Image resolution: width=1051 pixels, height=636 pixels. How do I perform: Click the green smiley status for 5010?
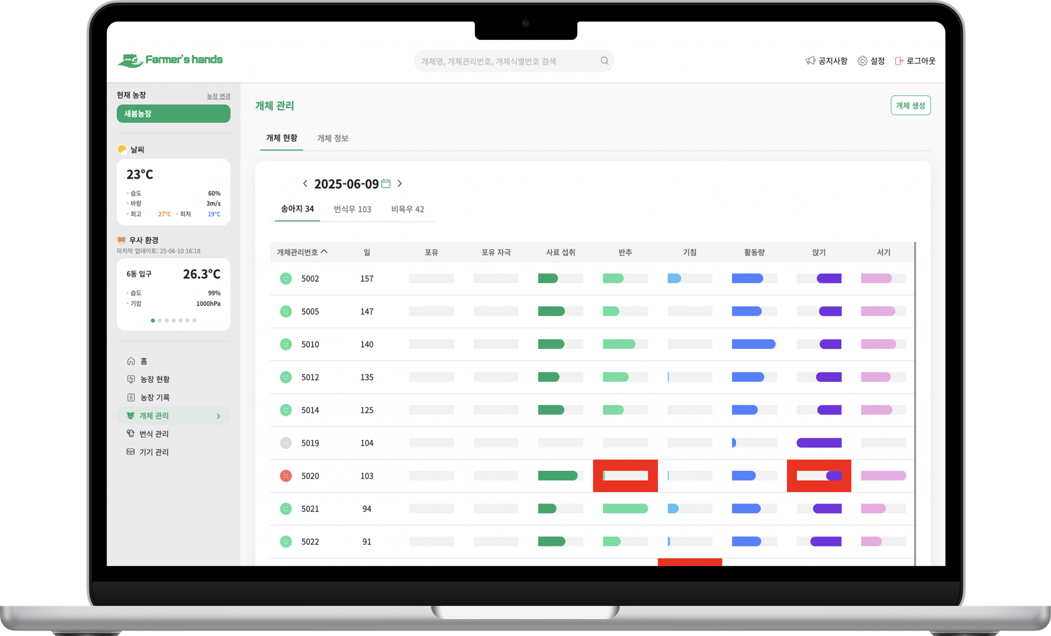tap(286, 344)
